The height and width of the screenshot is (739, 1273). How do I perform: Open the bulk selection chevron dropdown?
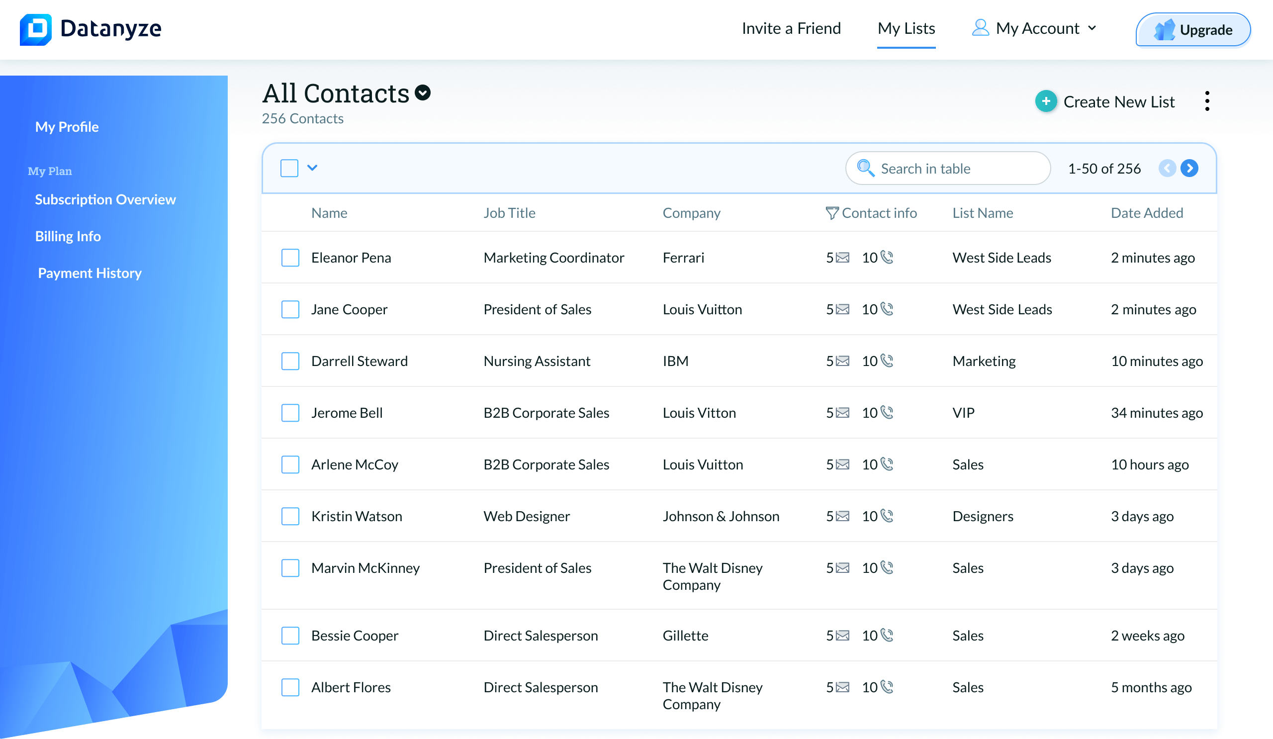pos(312,168)
